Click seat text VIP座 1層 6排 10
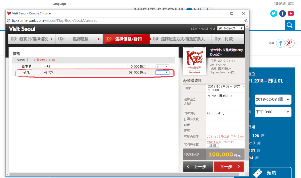The width and height of the screenshot is (301, 178). [x=220, y=96]
